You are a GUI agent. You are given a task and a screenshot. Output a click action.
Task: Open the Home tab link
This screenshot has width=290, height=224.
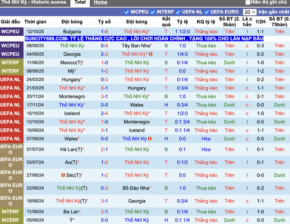pyautogui.click(x=100, y=2)
